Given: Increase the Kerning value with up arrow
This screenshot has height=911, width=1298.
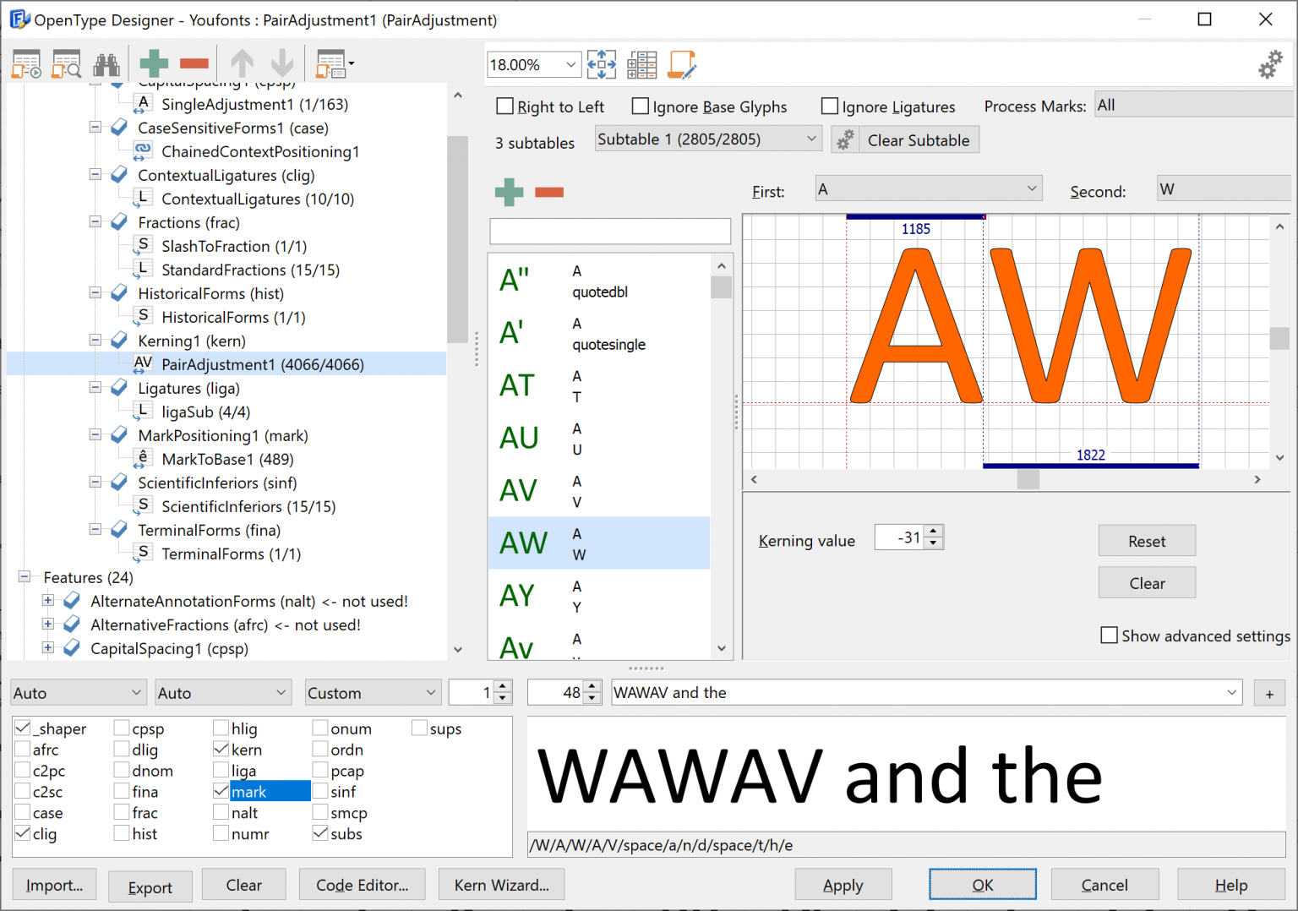Looking at the screenshot, I should (x=934, y=532).
